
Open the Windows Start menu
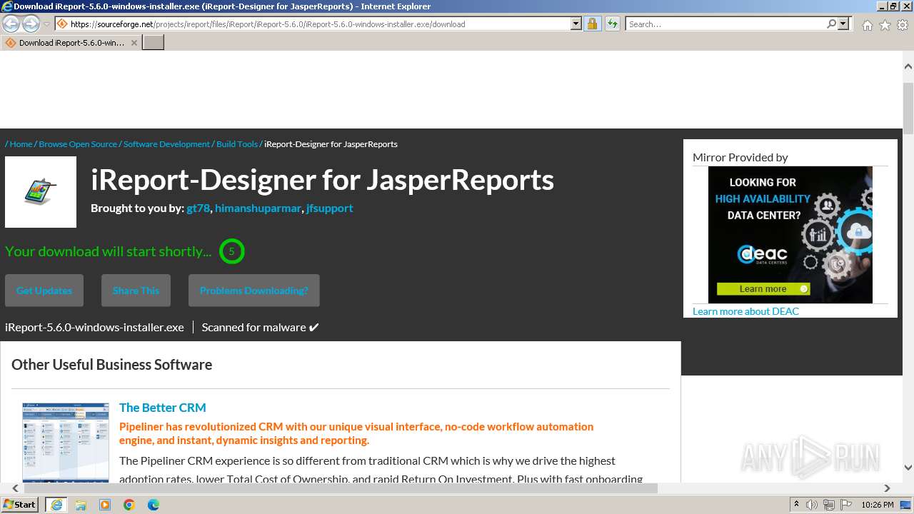(19, 504)
